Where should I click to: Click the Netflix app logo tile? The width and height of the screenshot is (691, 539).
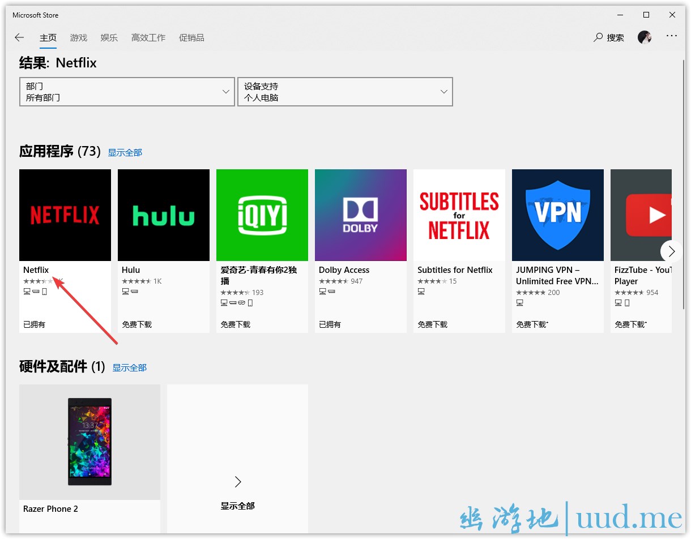[65, 215]
